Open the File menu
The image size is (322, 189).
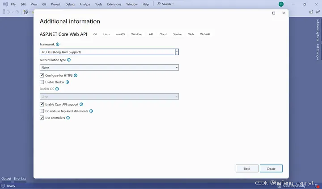[13, 4]
